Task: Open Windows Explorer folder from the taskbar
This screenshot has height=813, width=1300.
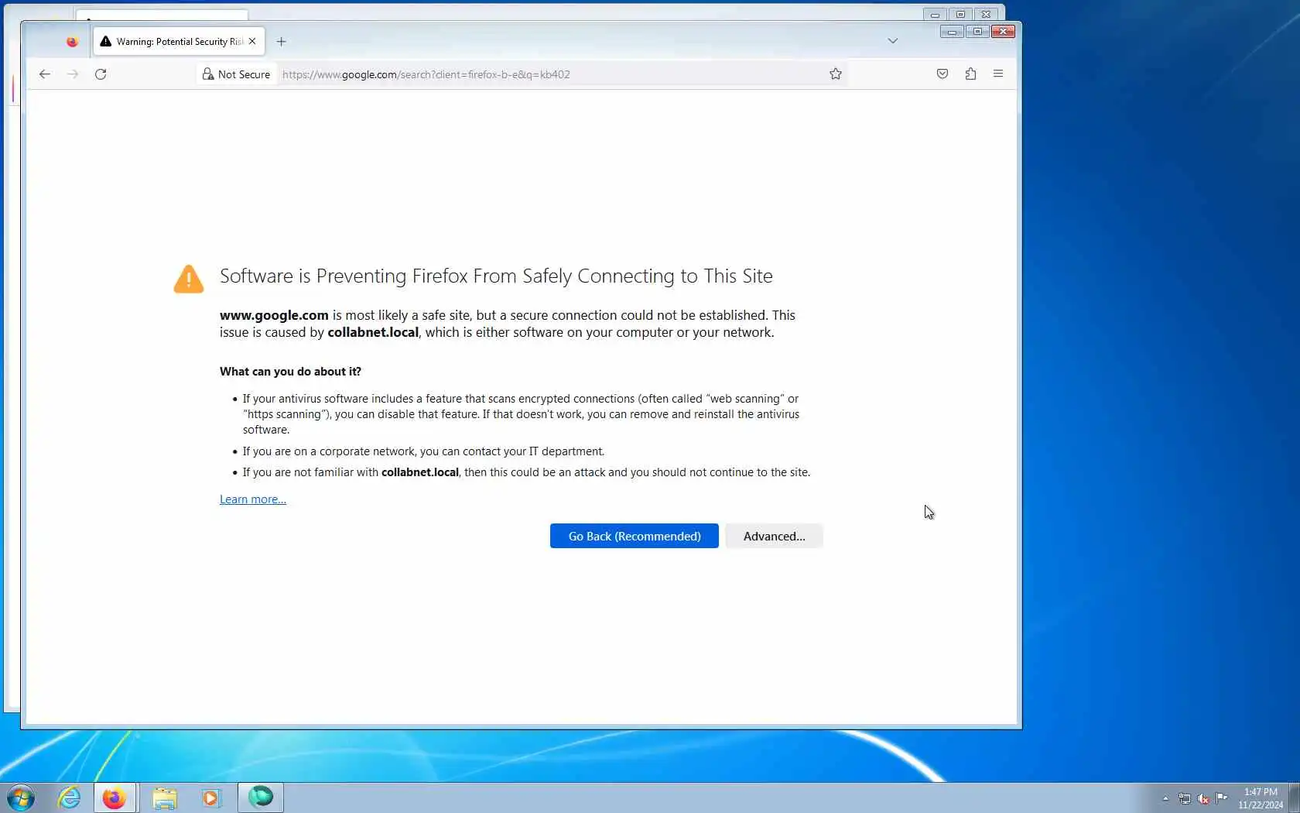Action: click(164, 798)
